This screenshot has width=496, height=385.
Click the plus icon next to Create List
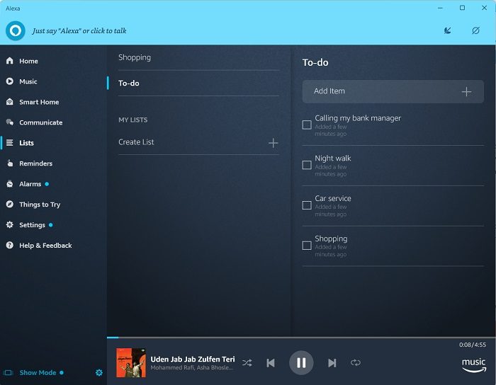click(x=273, y=143)
